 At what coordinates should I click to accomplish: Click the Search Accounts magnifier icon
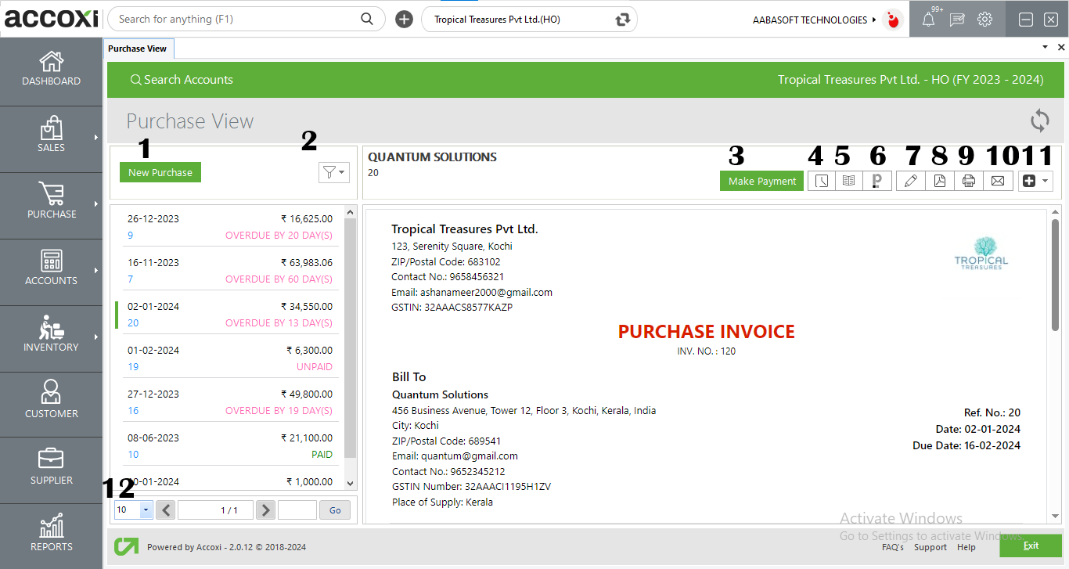click(137, 79)
